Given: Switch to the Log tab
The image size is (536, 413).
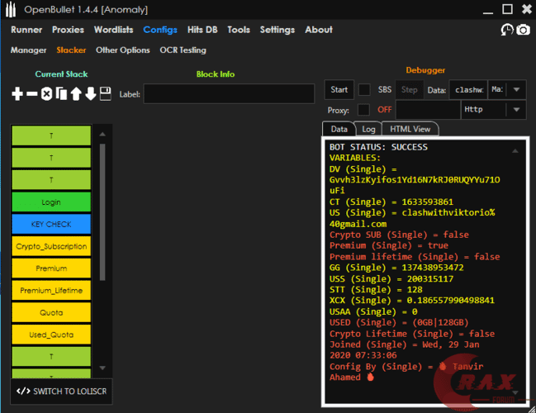Looking at the screenshot, I should [x=368, y=129].
